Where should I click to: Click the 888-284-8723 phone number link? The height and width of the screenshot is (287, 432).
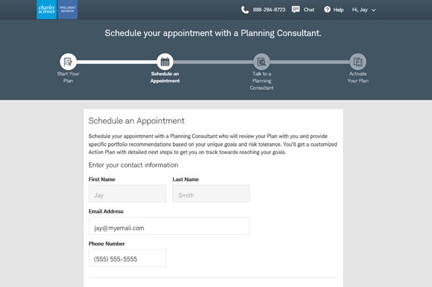tap(269, 10)
